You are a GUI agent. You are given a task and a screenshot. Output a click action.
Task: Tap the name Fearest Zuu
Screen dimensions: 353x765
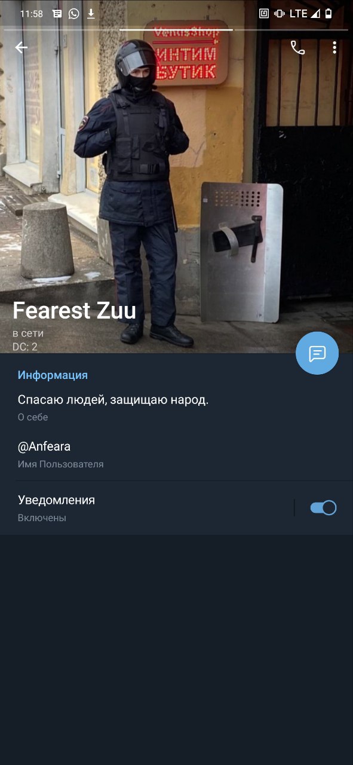pos(75,310)
